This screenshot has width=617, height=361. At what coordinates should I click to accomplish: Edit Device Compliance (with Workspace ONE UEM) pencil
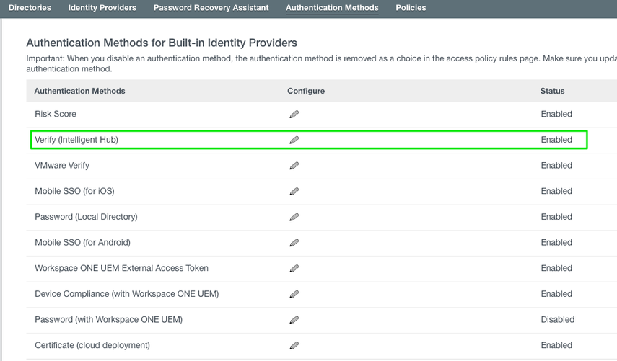pyautogui.click(x=294, y=294)
